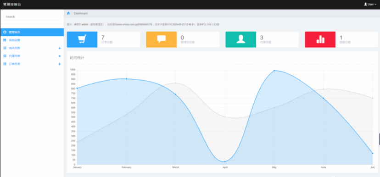Viewport: 380px width, 177px height.
Task: Expand 订单列表 with its plus sign
Action: (59, 64)
